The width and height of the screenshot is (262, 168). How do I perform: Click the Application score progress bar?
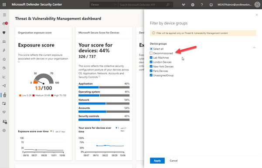tap(104, 87)
